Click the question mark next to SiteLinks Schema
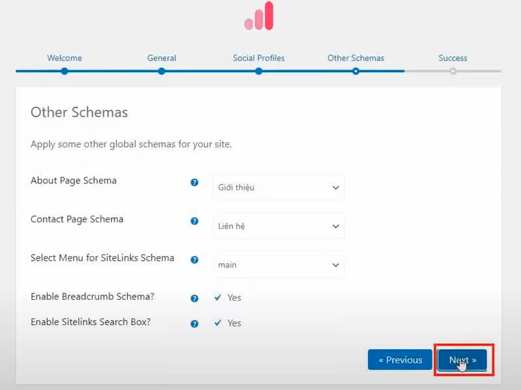Viewport: 521px width, 390px height. pyautogui.click(x=194, y=259)
